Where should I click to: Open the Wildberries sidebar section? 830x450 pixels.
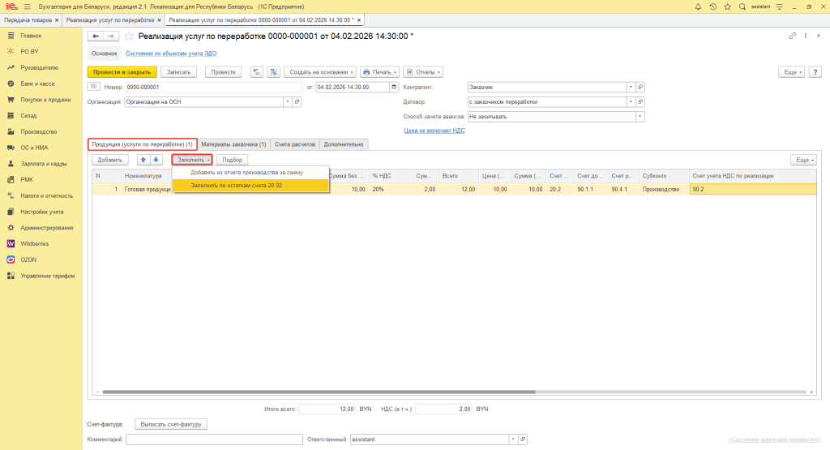pyautogui.click(x=34, y=243)
